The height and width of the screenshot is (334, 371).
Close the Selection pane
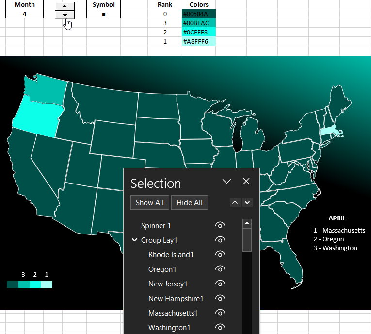tap(246, 181)
